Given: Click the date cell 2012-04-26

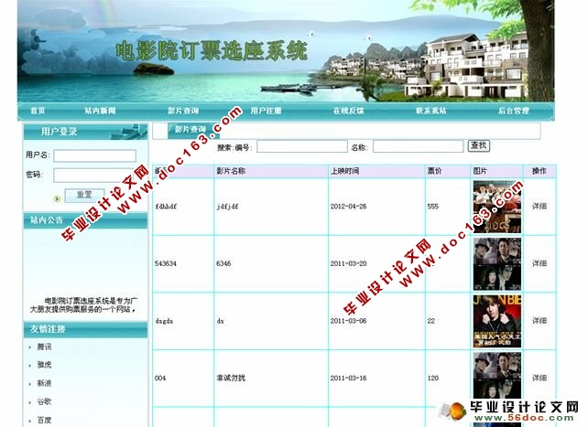Looking at the screenshot, I should 348,207.
